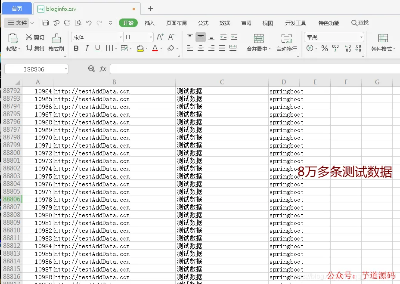Toggle bold formatting

(x=76, y=48)
